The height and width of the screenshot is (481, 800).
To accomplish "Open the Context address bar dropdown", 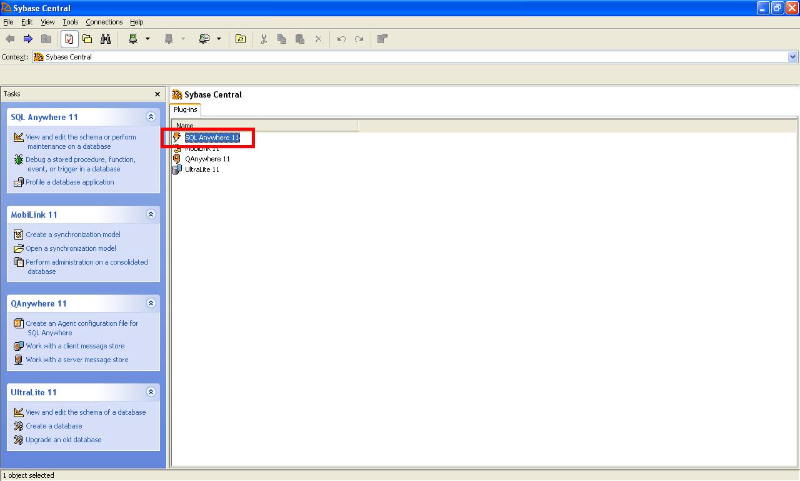I will pyautogui.click(x=793, y=57).
